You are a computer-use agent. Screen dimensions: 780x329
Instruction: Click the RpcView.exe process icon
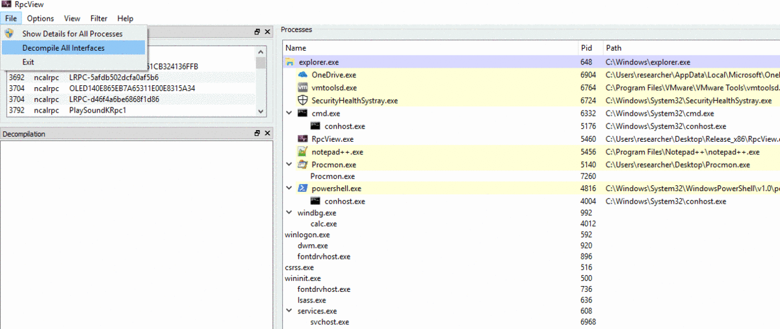pos(302,139)
